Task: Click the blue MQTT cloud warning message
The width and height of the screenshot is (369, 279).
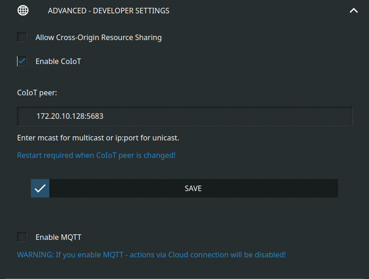Action: tap(151, 254)
